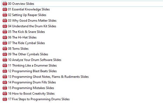Select file name '04 Understand the Drum Kit Slides'
The width and height of the screenshot is (163, 104).
(x=32, y=26)
